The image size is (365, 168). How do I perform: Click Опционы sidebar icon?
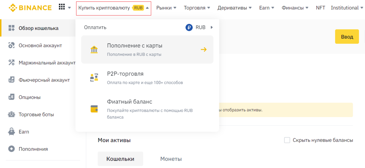(x=12, y=97)
